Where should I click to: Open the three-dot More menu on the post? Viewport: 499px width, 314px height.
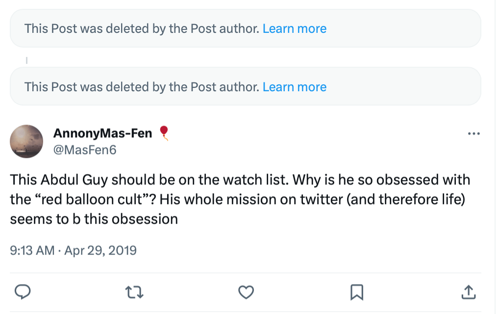click(x=474, y=133)
